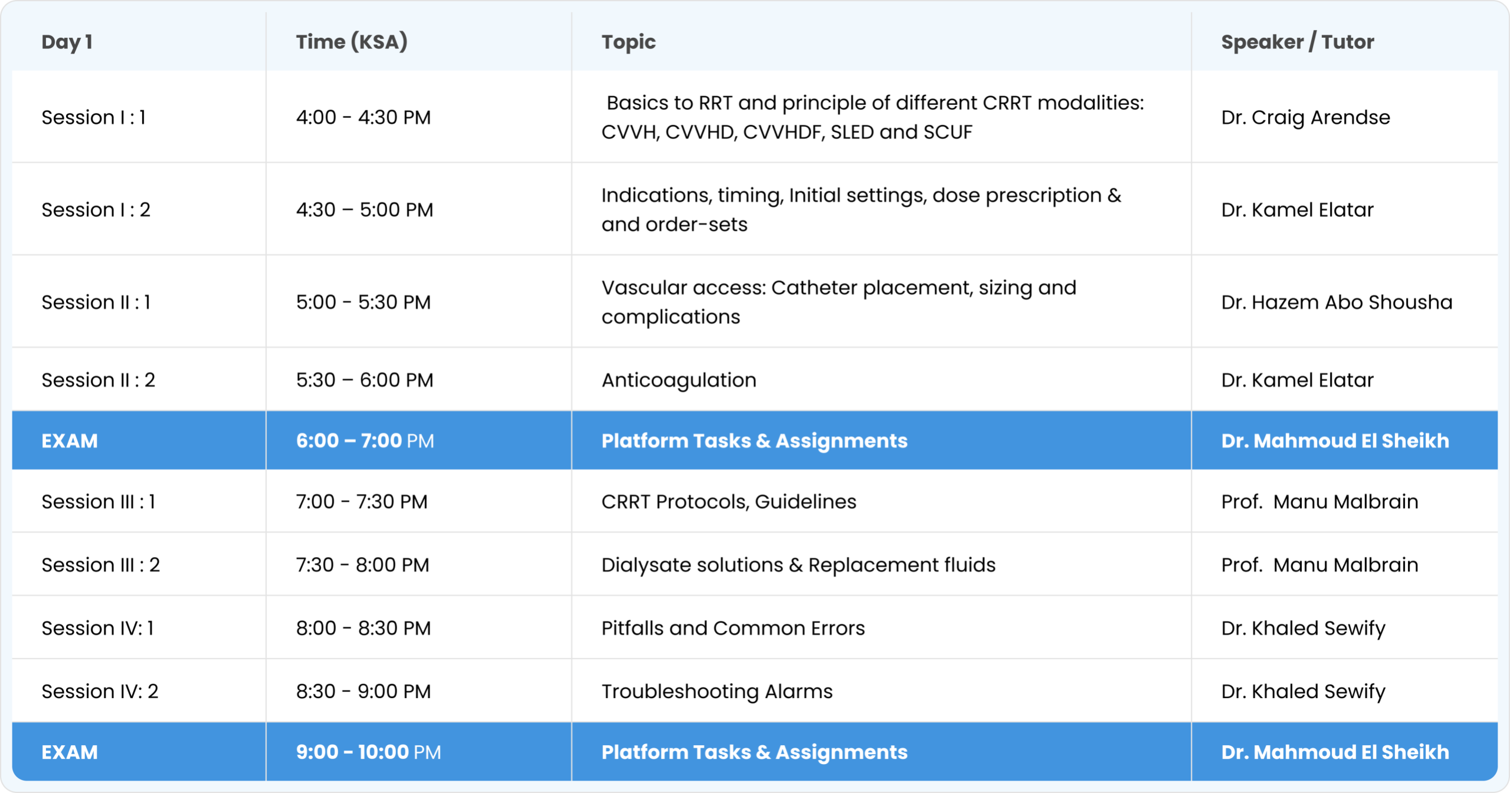Select the "Session IV: 2" cell
1510x793 pixels.
point(100,691)
